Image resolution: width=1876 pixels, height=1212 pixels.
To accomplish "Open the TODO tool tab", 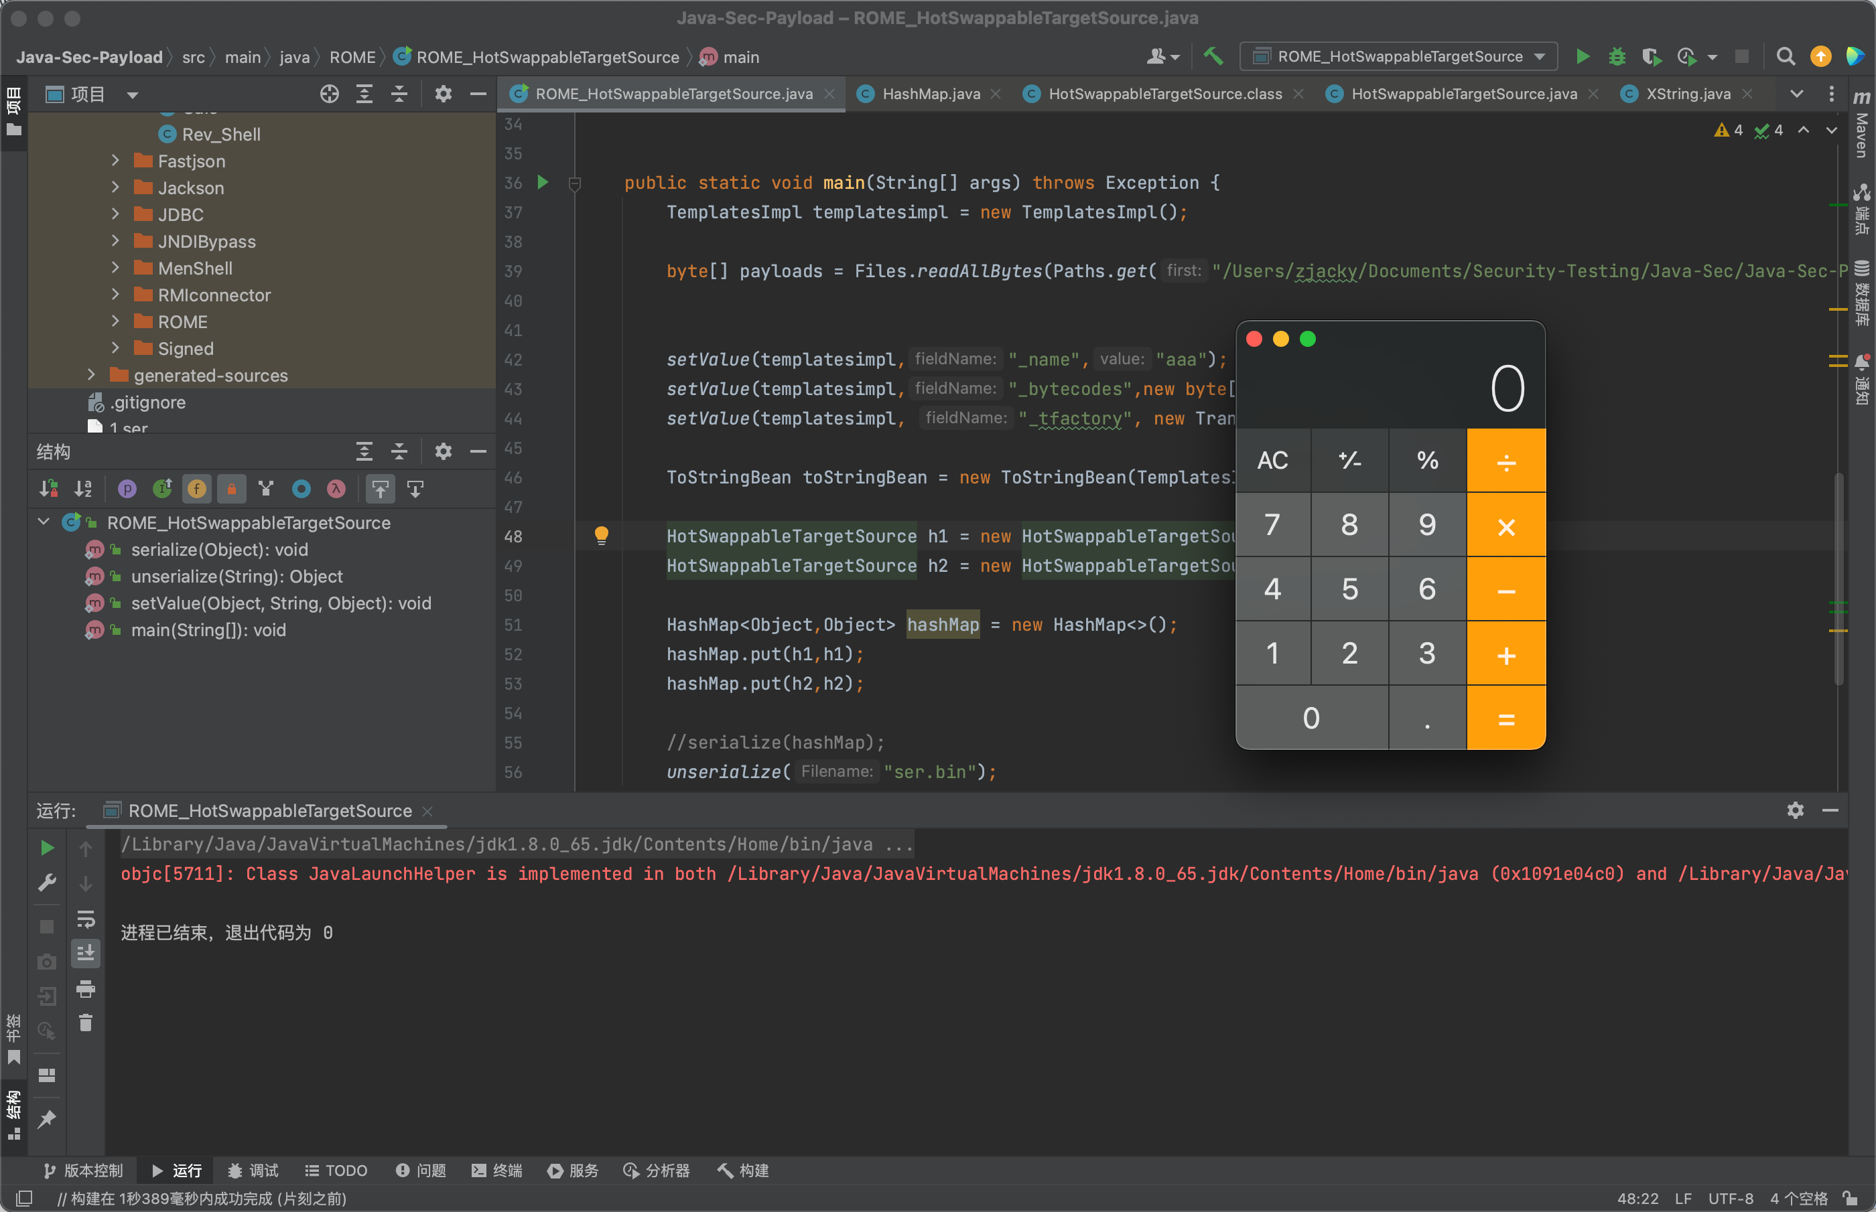I will (x=336, y=1170).
